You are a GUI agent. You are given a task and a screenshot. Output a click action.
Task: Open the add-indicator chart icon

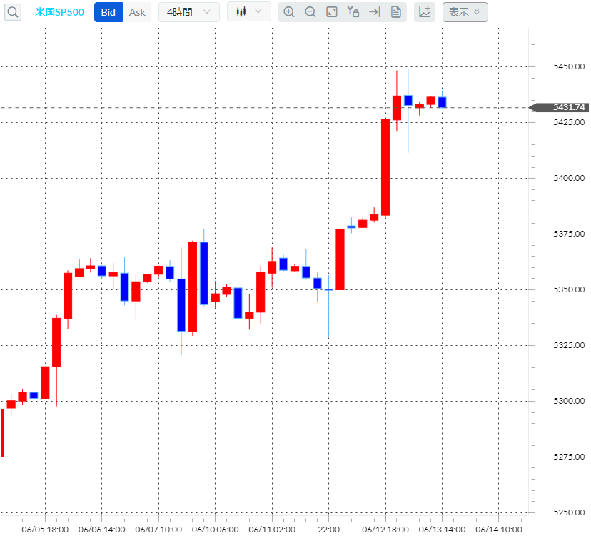pos(424,11)
